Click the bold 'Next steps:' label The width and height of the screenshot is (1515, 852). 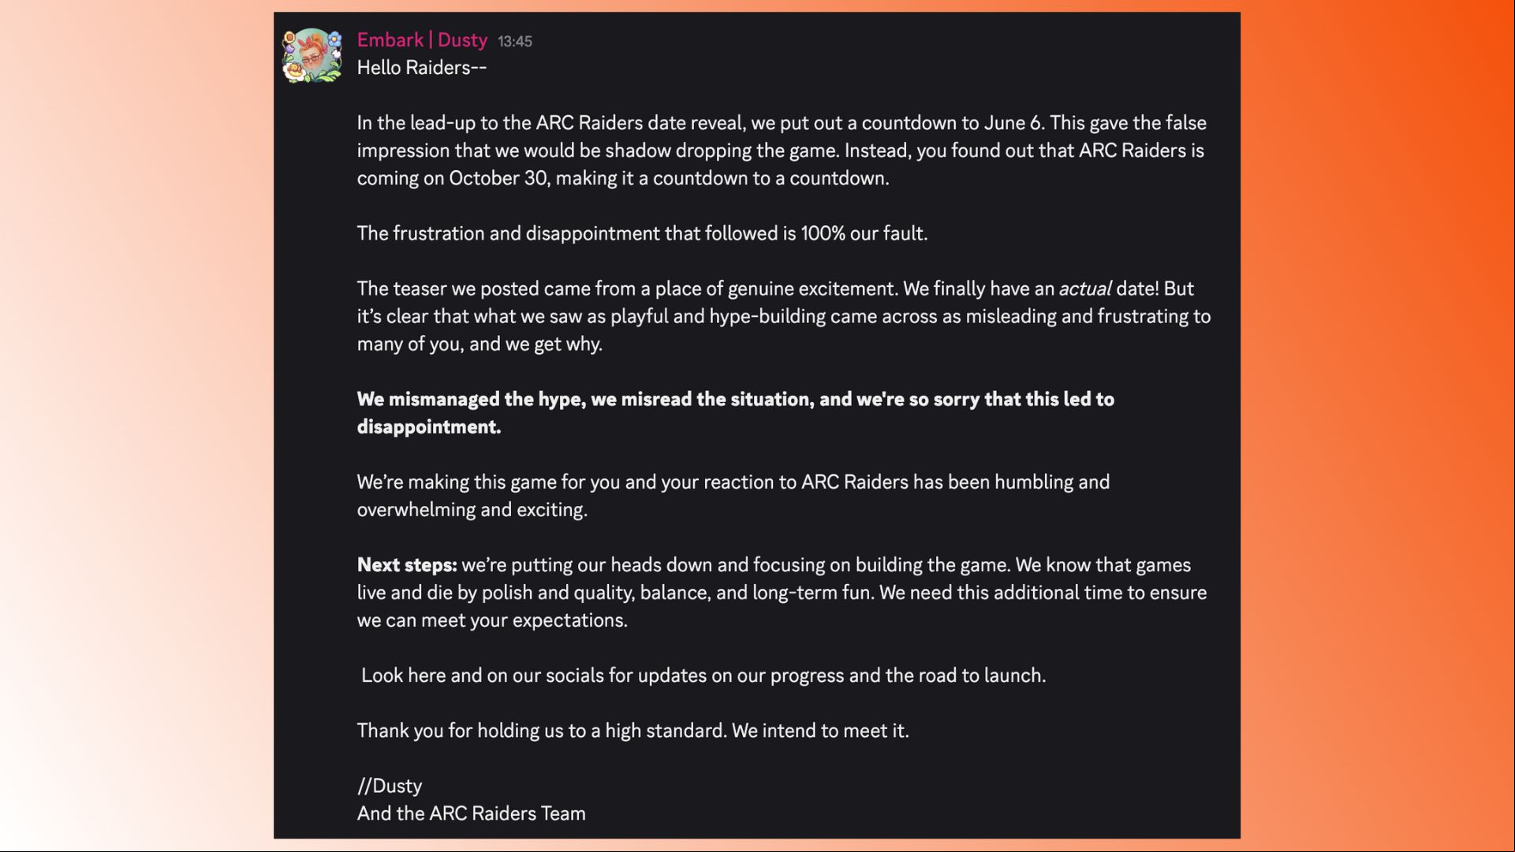[407, 565]
